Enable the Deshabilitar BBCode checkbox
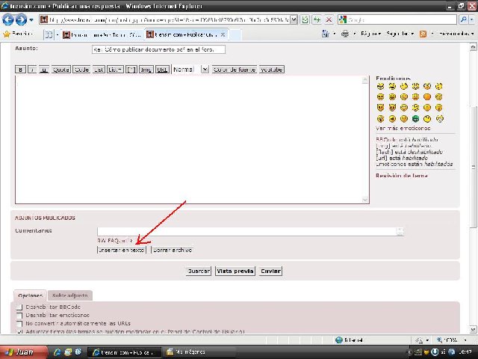Screen dimensions: 478x359 coord(20,307)
